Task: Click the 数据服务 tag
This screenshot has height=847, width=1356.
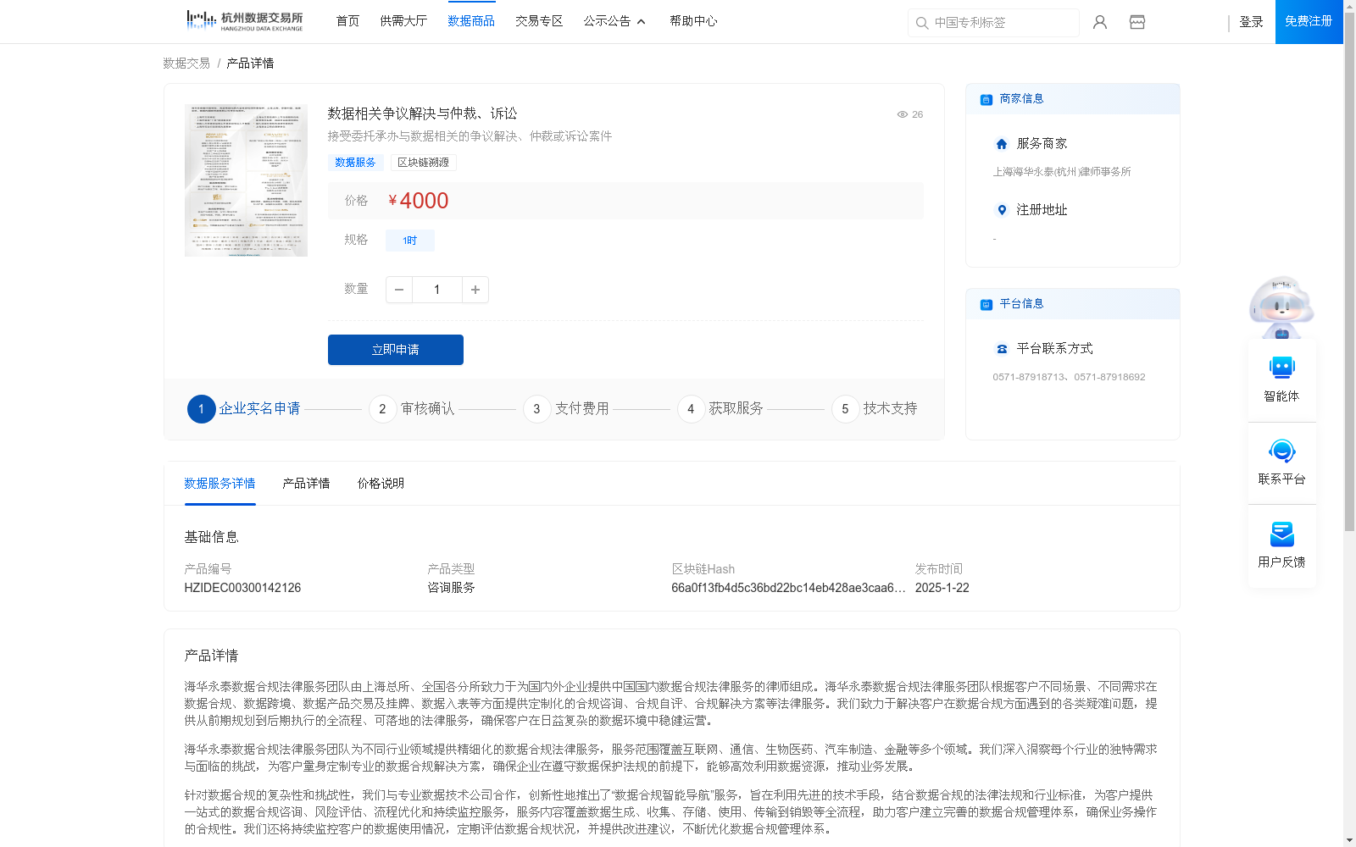Action: (x=355, y=163)
